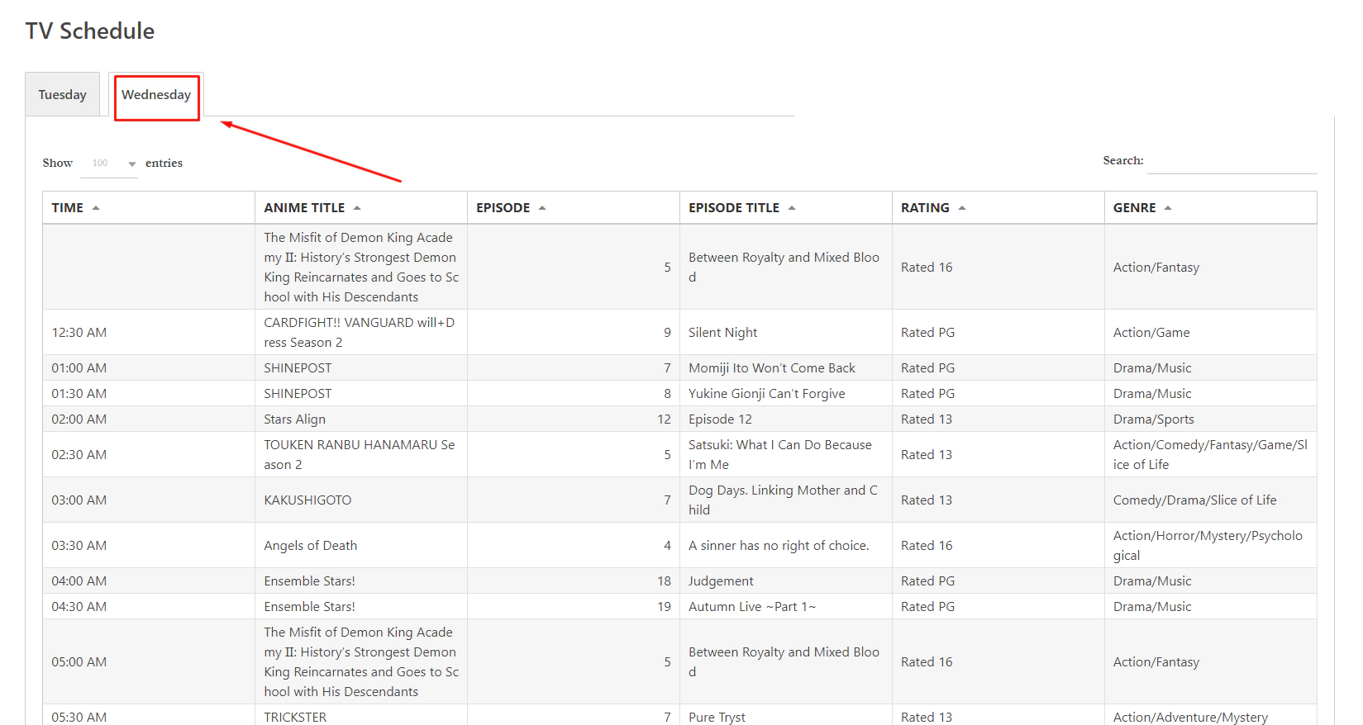Sort table by TIME column
Viewport: 1363px width, 725px height.
point(149,208)
